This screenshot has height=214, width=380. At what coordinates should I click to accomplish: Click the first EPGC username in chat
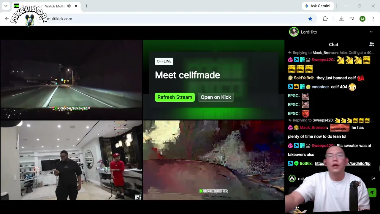(x=294, y=96)
